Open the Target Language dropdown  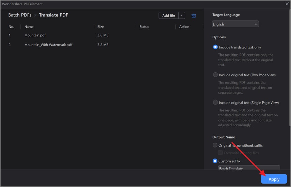pyautogui.click(x=235, y=24)
